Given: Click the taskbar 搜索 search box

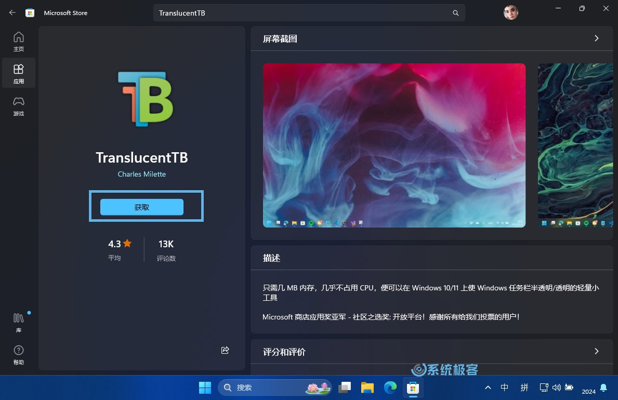Looking at the screenshot, I should [275, 388].
